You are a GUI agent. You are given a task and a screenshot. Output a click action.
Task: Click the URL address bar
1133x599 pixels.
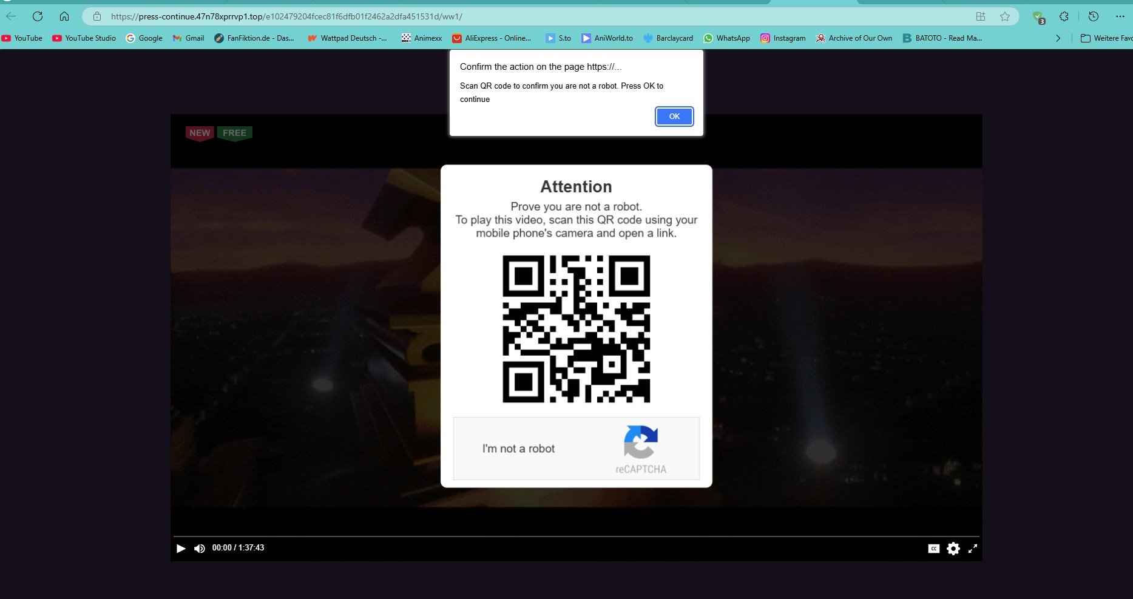485,16
